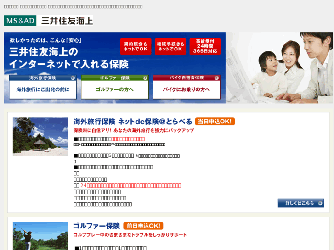Click the tropical beach thumbnail image
The width and height of the screenshot is (334, 250).
coord(40,136)
